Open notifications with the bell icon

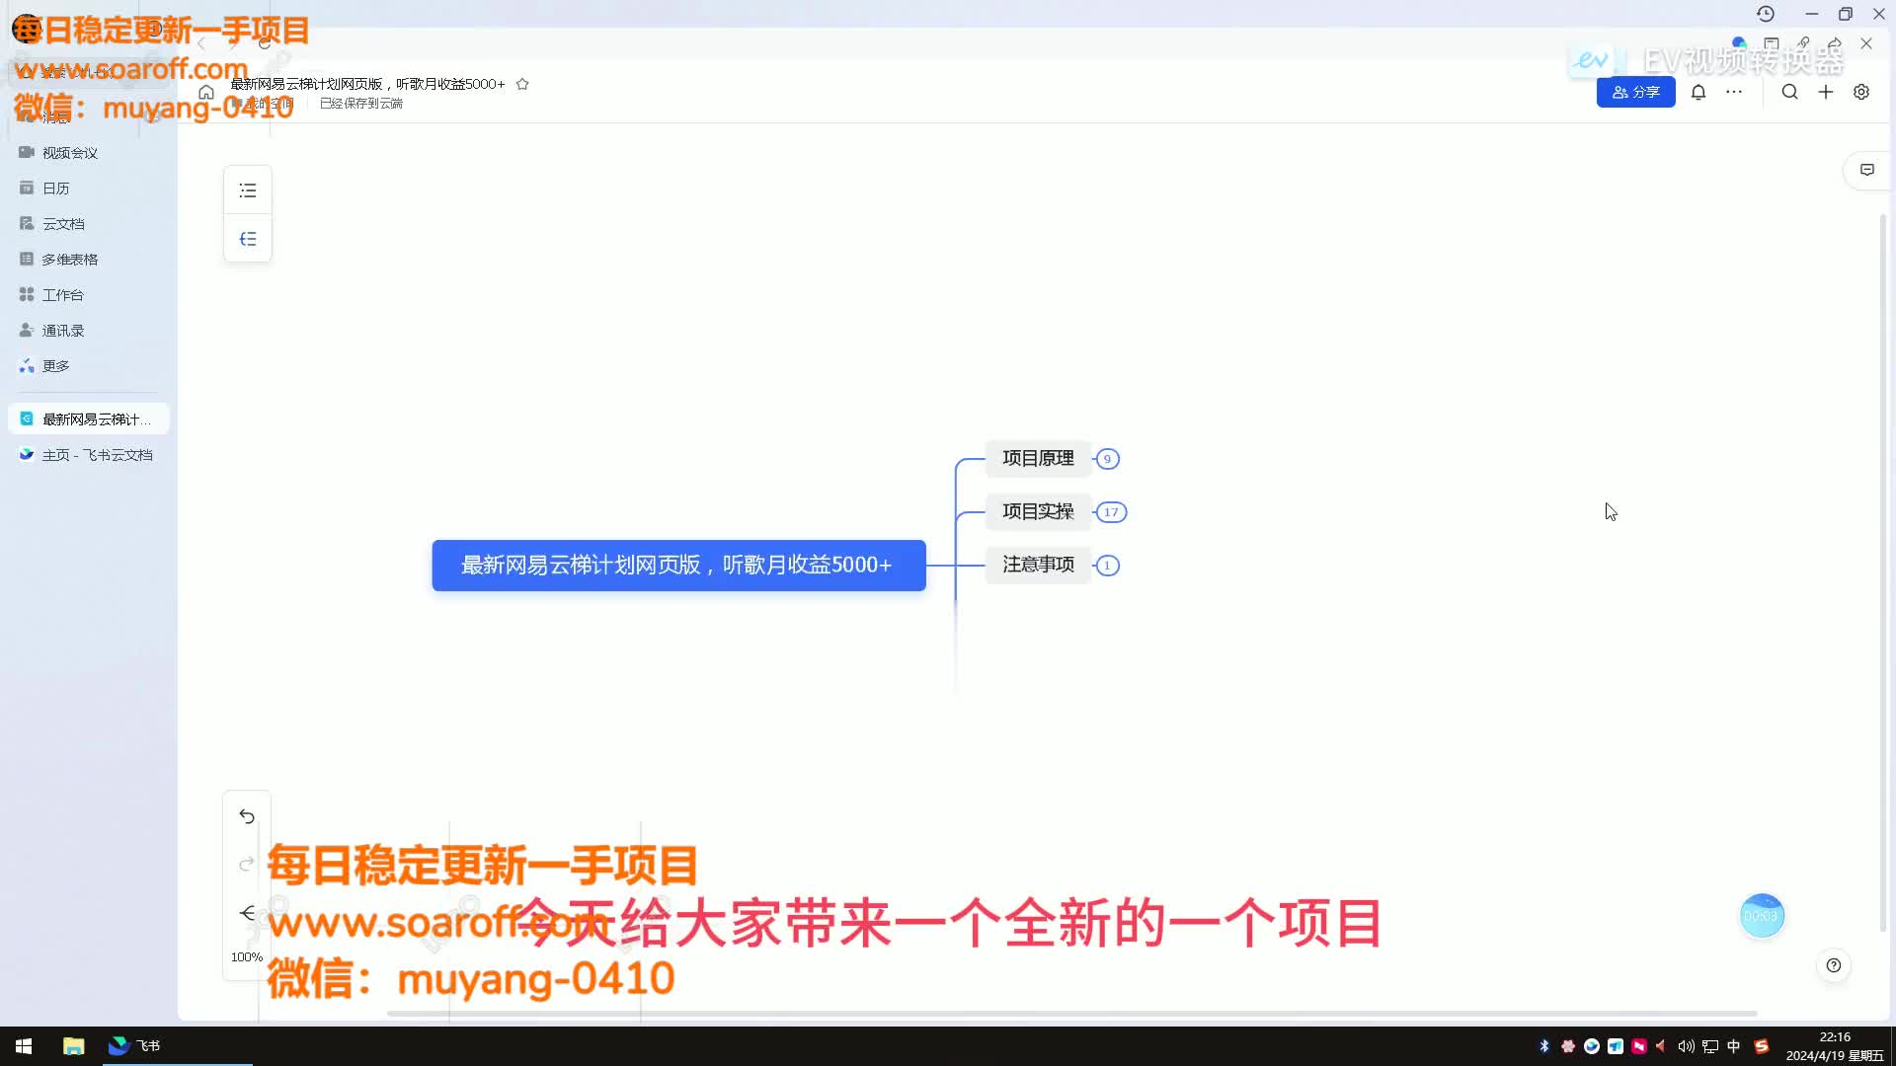pos(1698,92)
